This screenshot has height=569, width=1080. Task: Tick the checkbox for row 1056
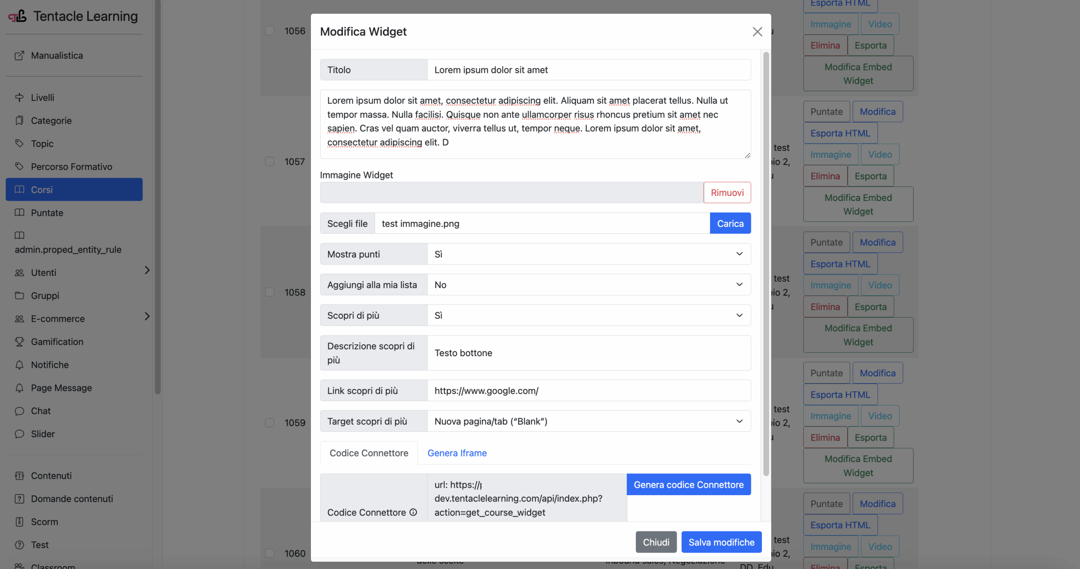click(x=270, y=31)
